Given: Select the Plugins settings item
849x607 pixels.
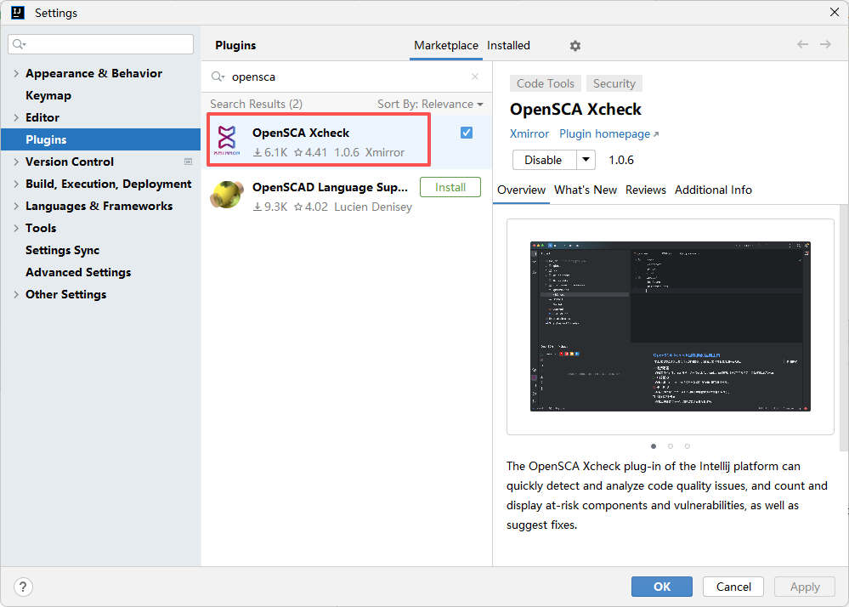Looking at the screenshot, I should 101,139.
